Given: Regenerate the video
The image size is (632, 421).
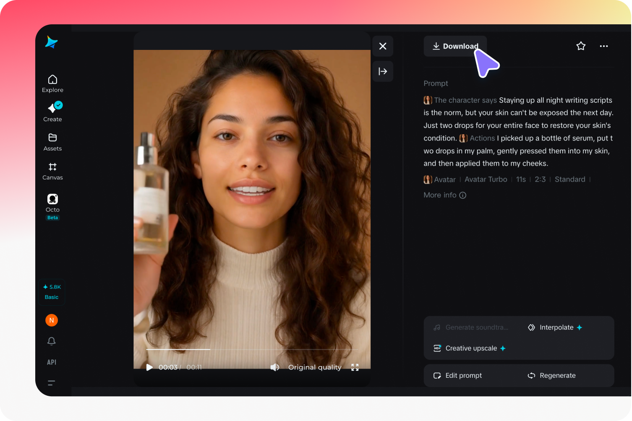Looking at the screenshot, I should click(552, 376).
